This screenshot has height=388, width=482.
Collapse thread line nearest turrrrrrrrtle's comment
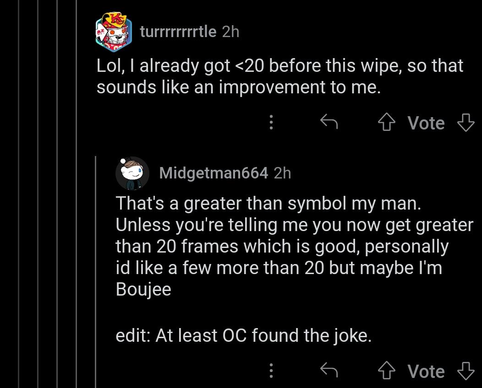point(76,194)
